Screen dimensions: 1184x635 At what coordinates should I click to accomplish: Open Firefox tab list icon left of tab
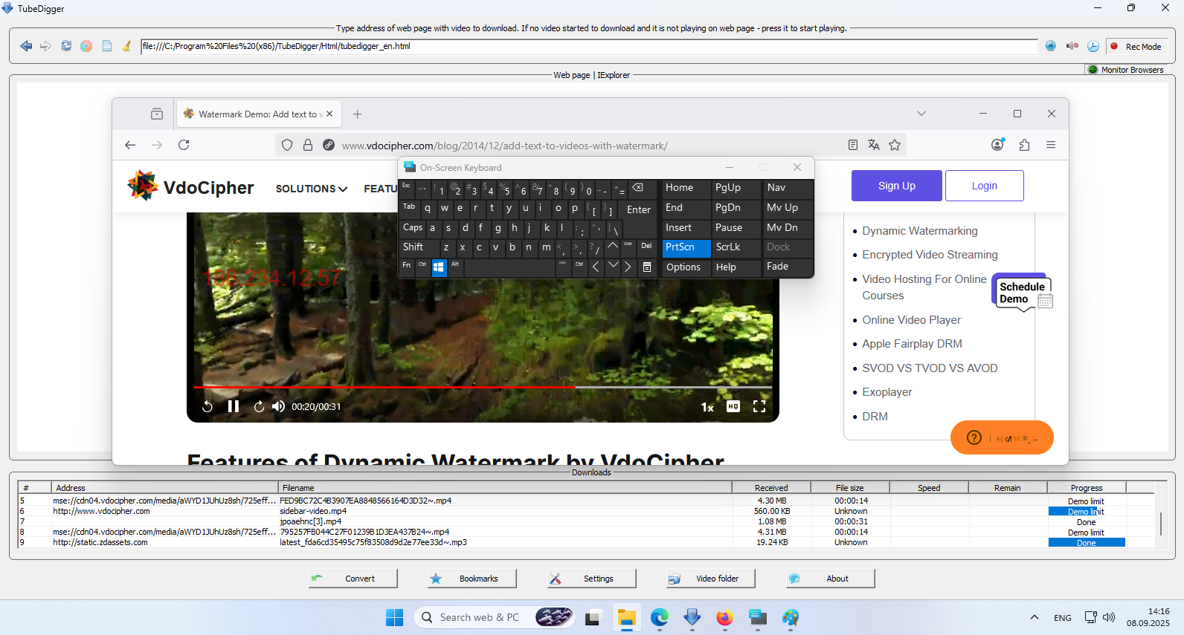157,114
